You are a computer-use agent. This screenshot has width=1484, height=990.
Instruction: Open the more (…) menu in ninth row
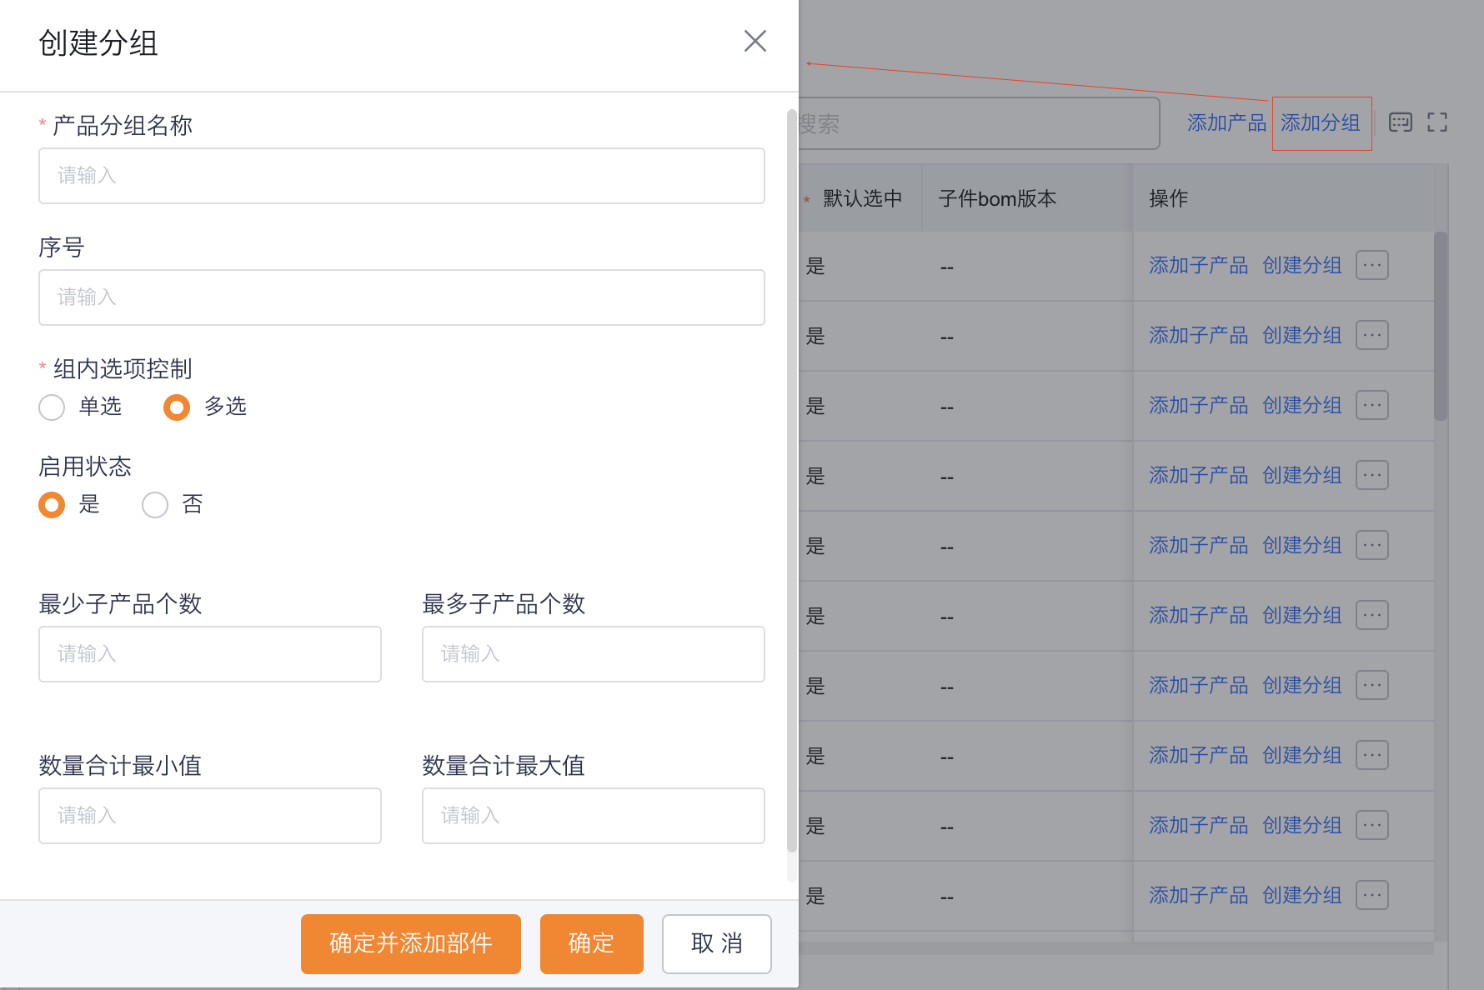click(1372, 825)
